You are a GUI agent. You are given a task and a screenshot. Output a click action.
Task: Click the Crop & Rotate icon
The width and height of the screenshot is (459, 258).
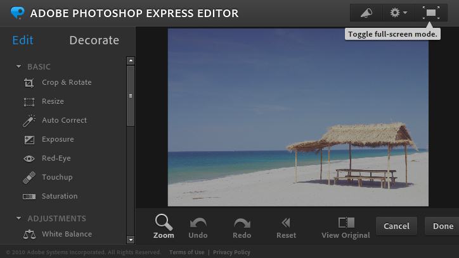(29, 83)
